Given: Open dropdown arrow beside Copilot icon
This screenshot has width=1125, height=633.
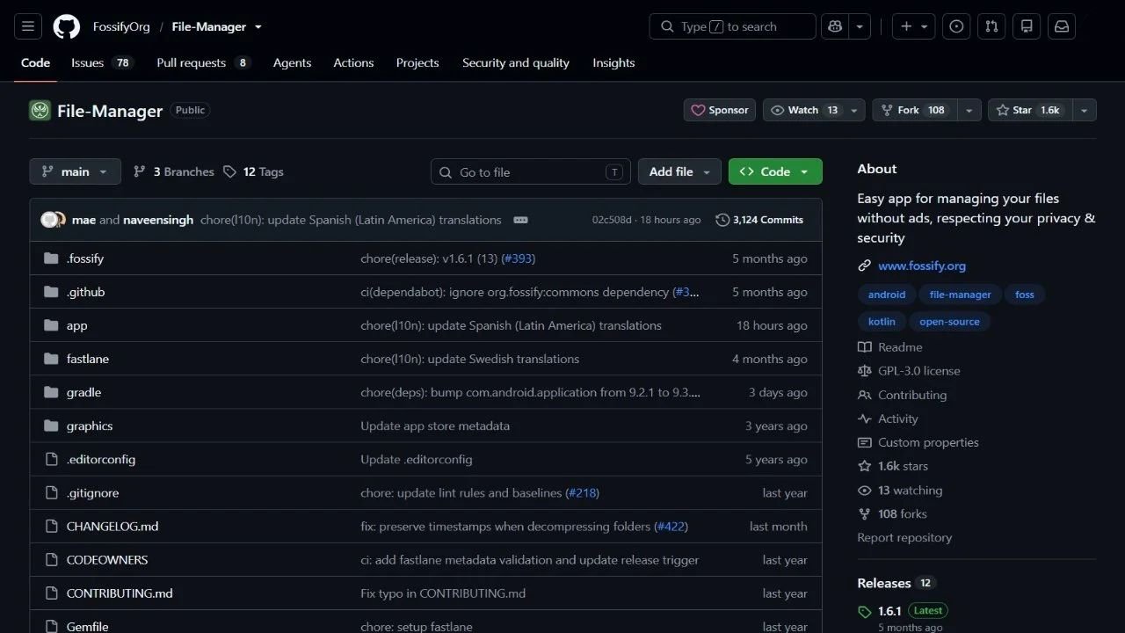Looking at the screenshot, I should click(860, 26).
